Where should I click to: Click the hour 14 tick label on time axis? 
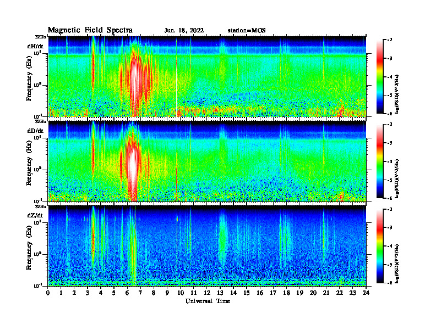tap(233, 293)
